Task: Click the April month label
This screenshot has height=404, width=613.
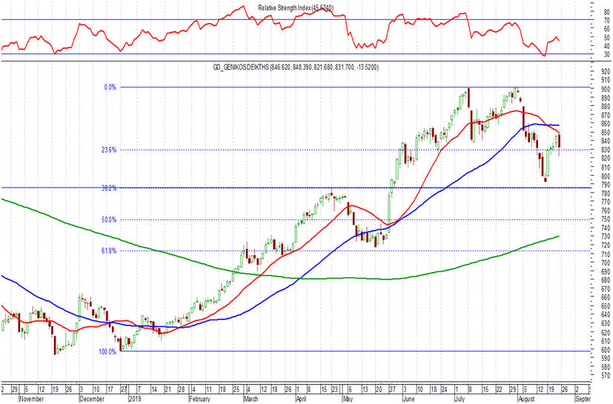Action: (302, 400)
